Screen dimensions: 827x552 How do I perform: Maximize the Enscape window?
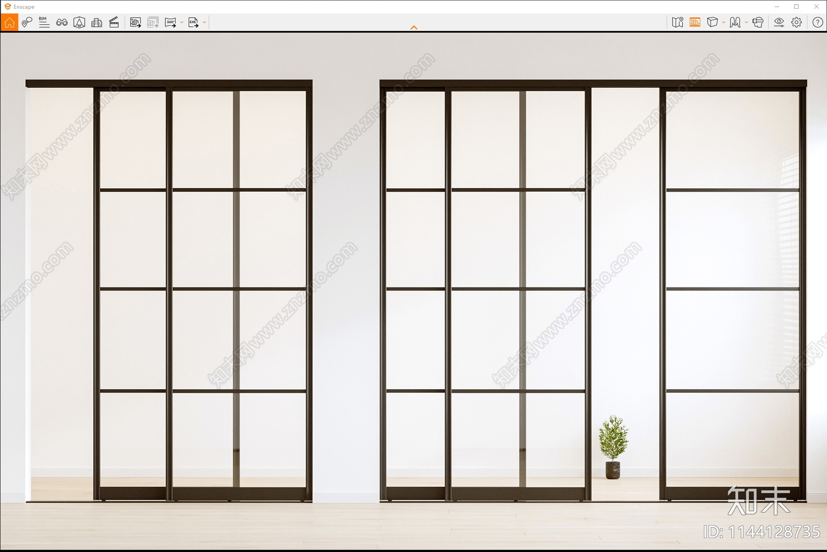797,7
